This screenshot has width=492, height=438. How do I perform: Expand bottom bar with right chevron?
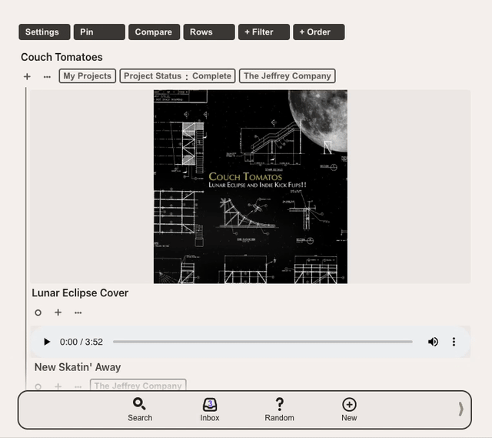[x=460, y=409]
